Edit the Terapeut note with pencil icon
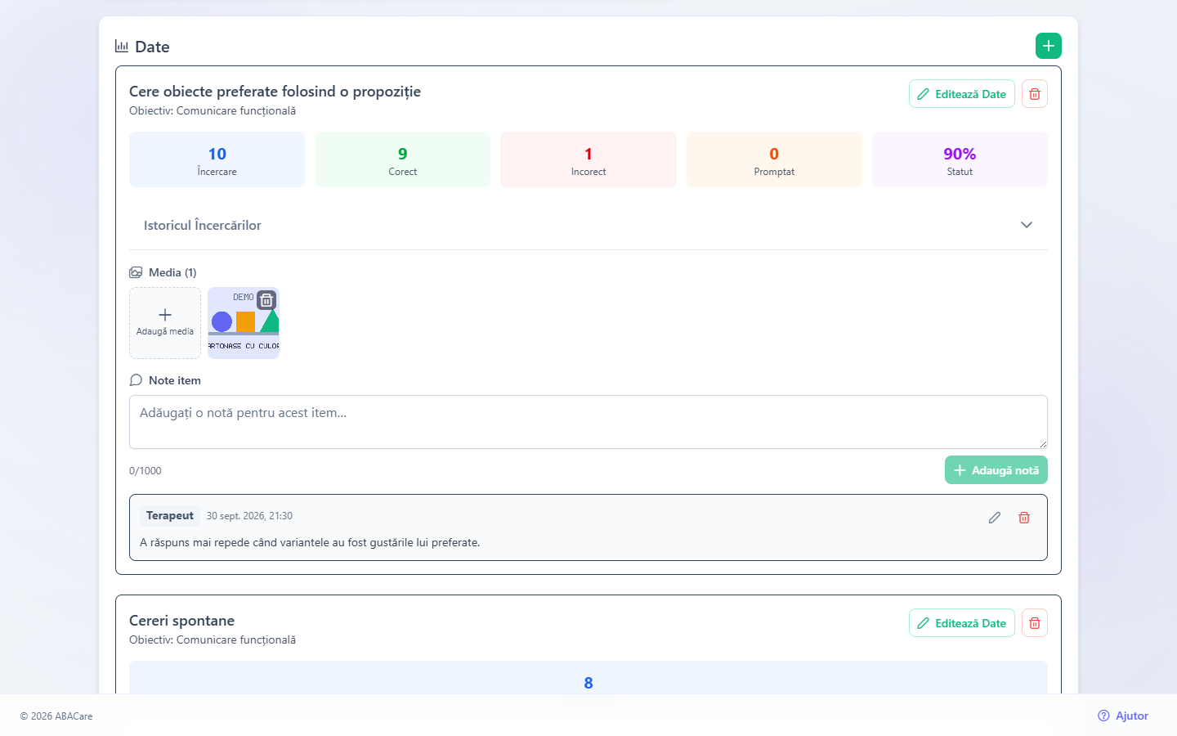Screen dimensions: 1177x736 995,518
